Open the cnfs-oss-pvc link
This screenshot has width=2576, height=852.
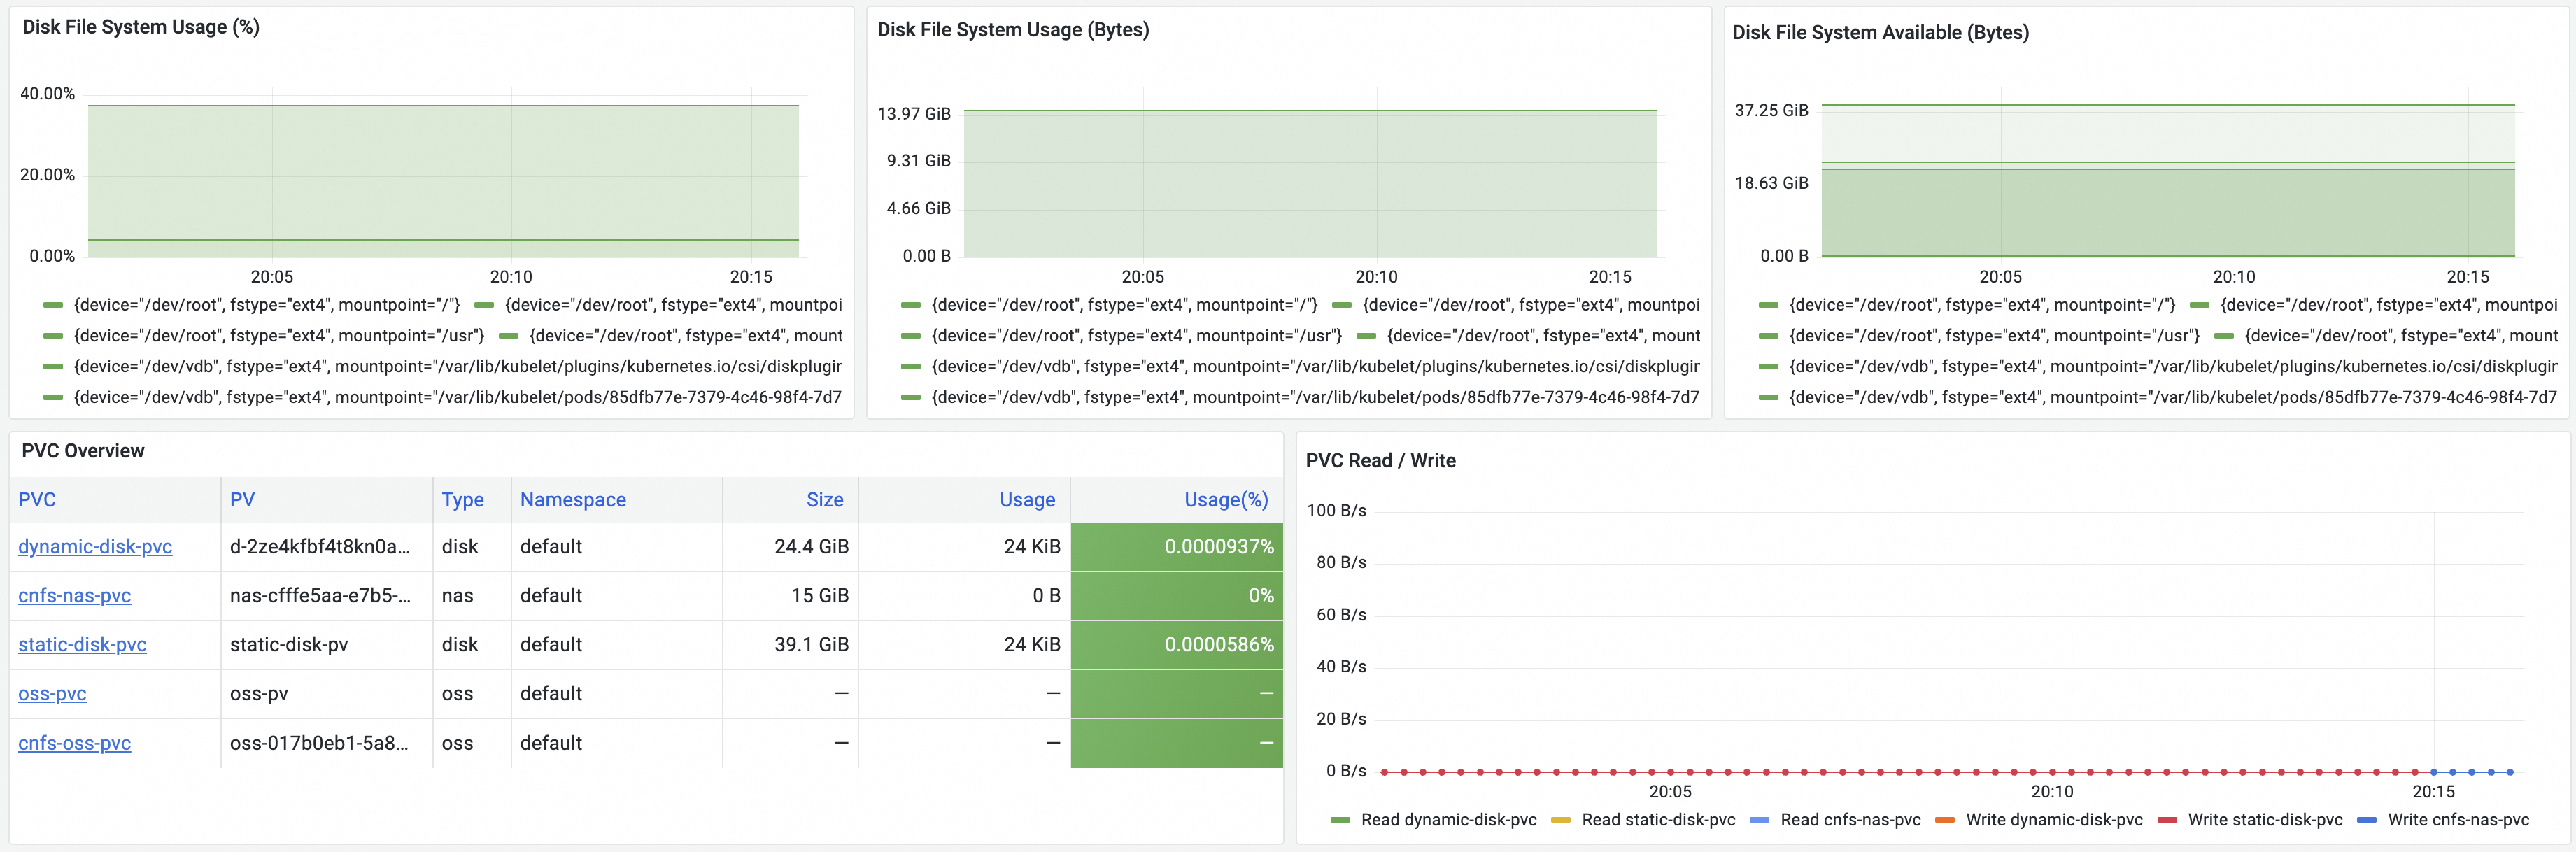click(74, 743)
